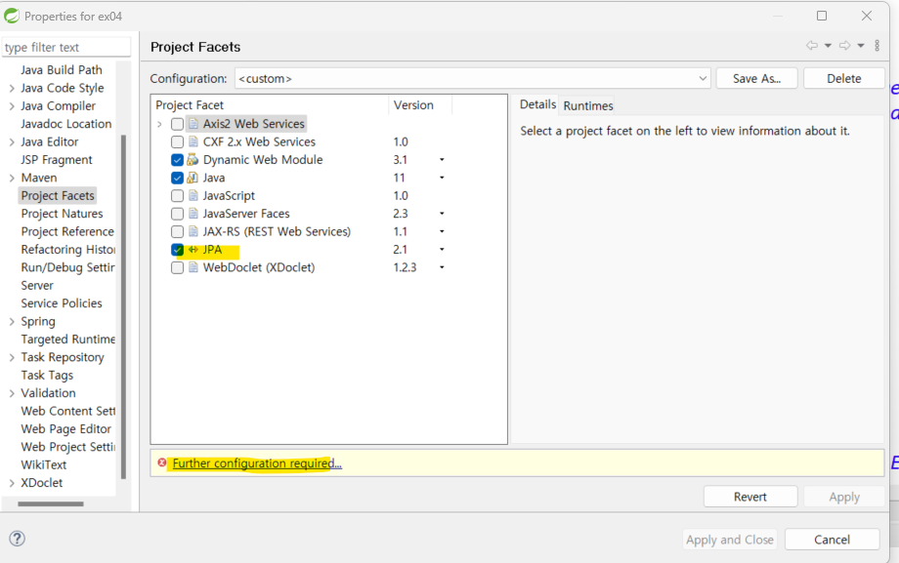Click the JavaScript facet icon
This screenshot has height=563, width=899.
pyautogui.click(x=193, y=196)
